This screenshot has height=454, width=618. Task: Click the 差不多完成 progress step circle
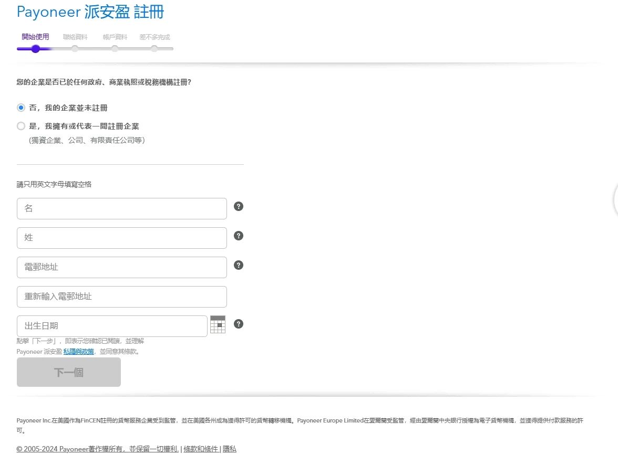tap(154, 49)
